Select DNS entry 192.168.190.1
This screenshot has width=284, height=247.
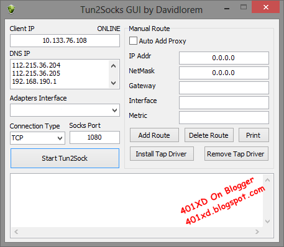[34, 81]
